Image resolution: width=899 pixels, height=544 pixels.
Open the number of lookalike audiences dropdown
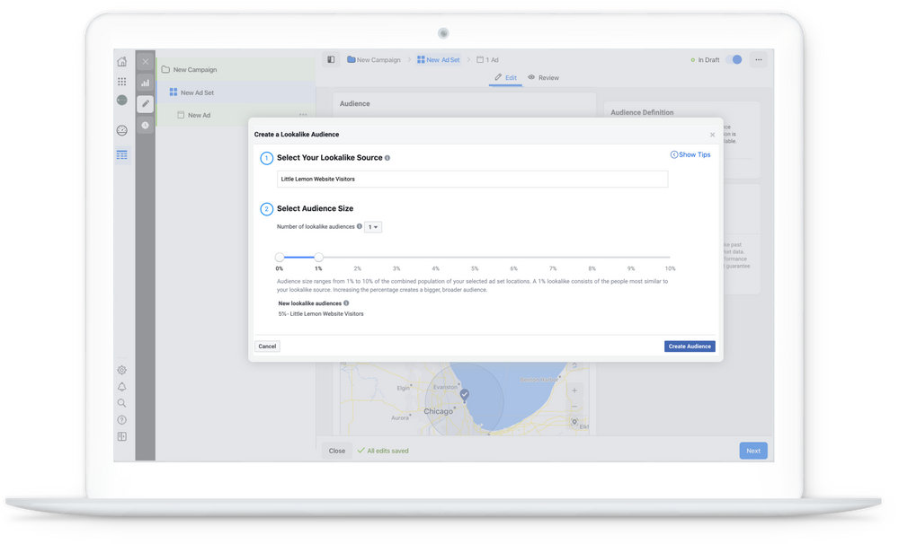[373, 227]
